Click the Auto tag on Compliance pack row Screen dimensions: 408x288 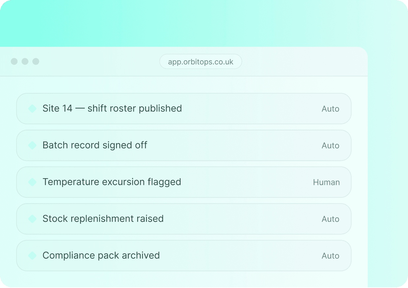(330, 256)
